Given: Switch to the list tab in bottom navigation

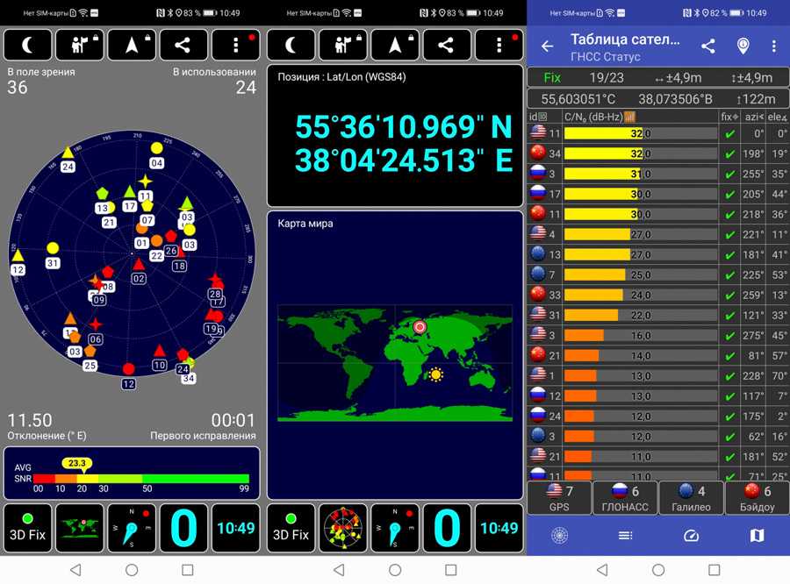Looking at the screenshot, I should tap(625, 535).
